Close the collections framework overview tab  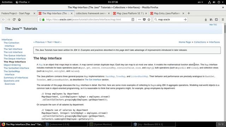(109, 13)
